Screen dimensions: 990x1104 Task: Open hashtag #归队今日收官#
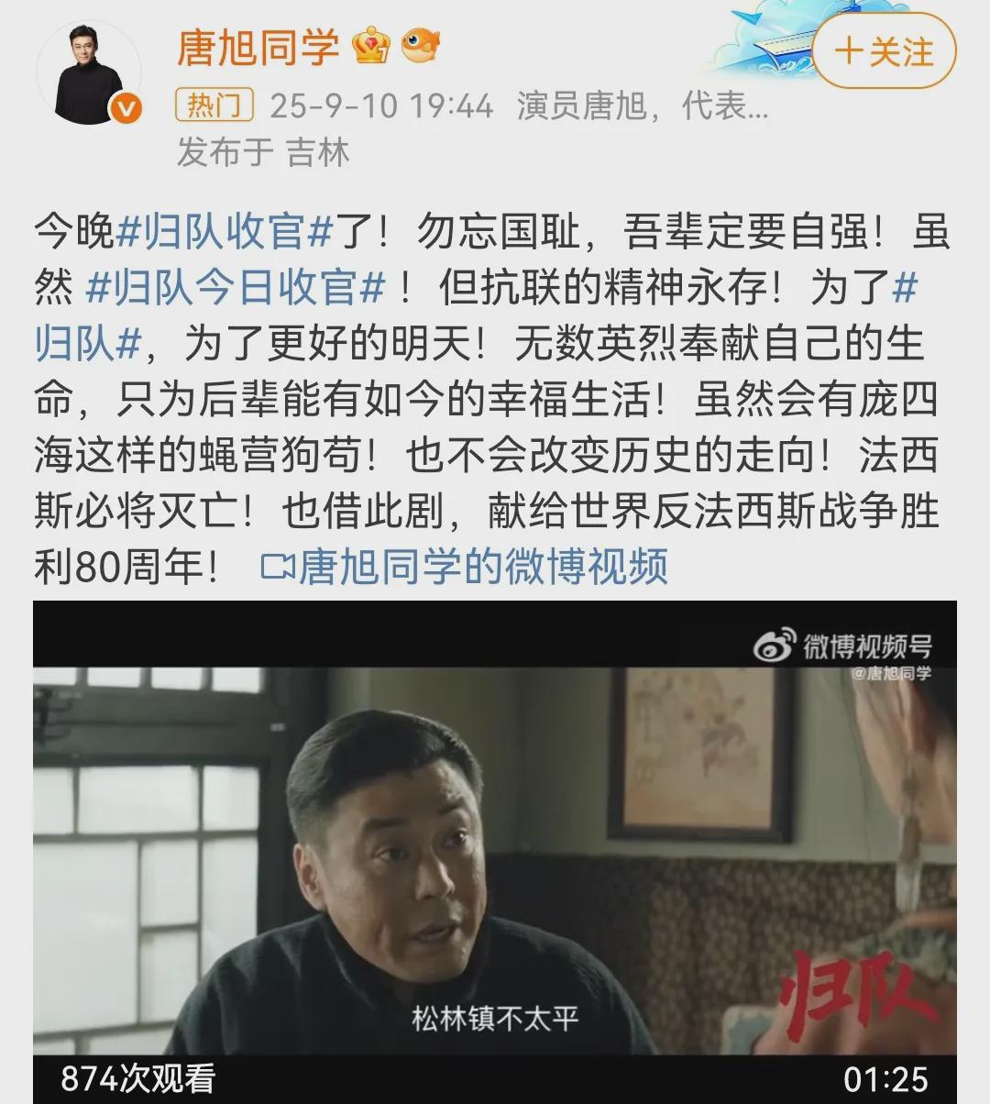tap(236, 288)
